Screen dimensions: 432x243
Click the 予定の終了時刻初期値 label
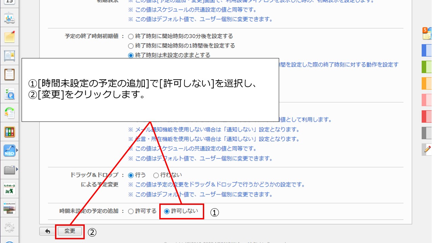coord(91,36)
